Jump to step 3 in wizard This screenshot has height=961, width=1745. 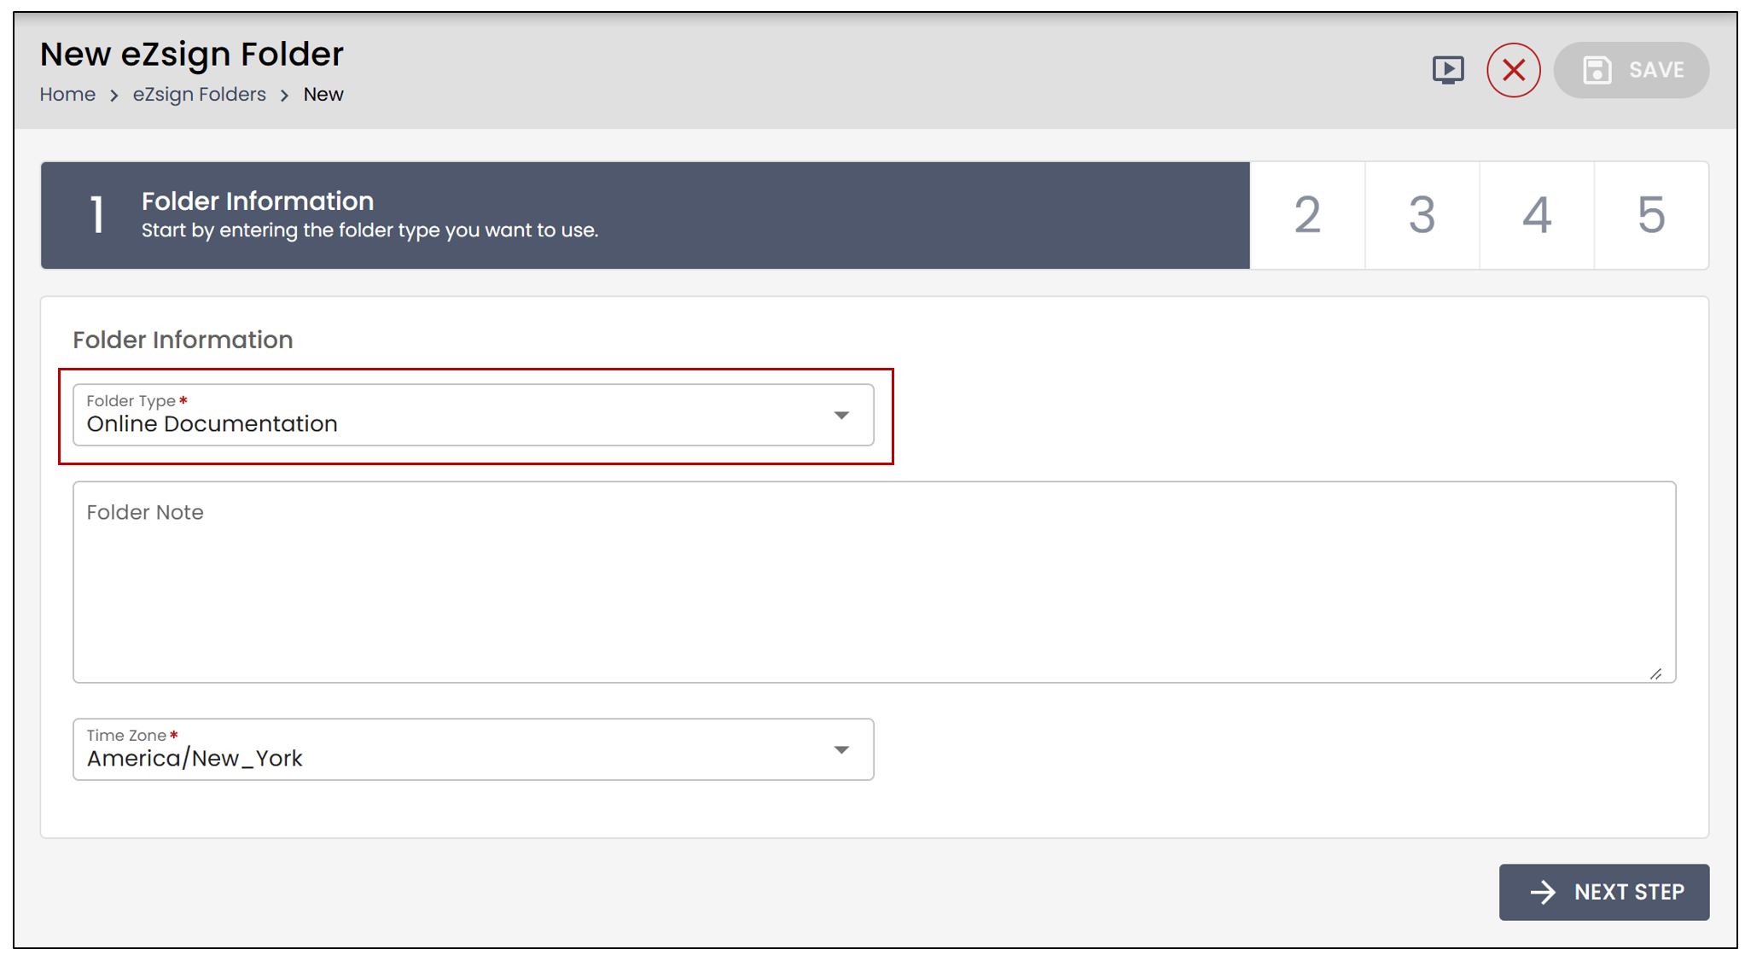pos(1422,215)
